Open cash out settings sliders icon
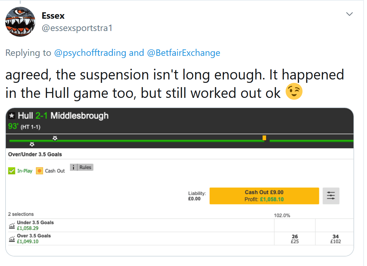This screenshot has height=266, width=367. click(x=331, y=196)
